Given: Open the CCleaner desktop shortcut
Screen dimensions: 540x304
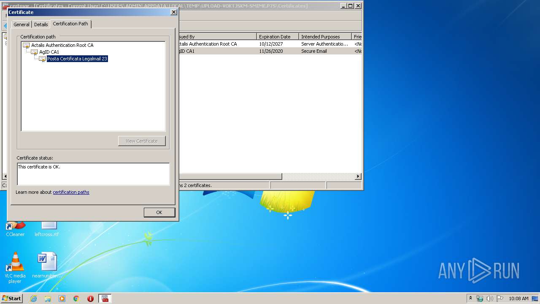Looking at the screenshot, I should [x=15, y=228].
